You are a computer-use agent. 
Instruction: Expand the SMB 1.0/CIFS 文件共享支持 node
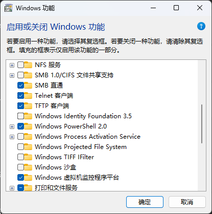(12, 75)
